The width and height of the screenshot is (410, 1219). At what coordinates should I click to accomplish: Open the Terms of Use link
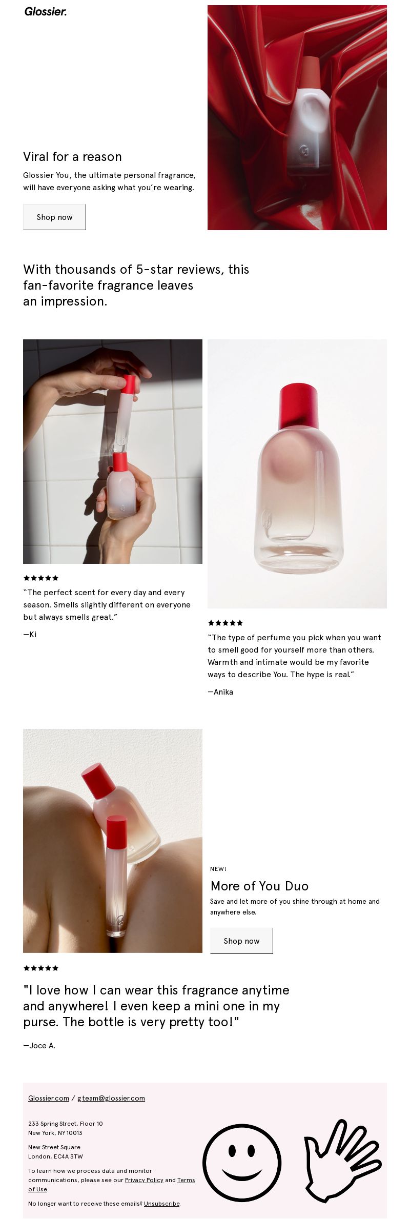coord(186,1180)
